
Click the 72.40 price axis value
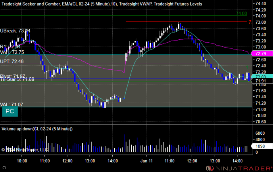[261, 66]
